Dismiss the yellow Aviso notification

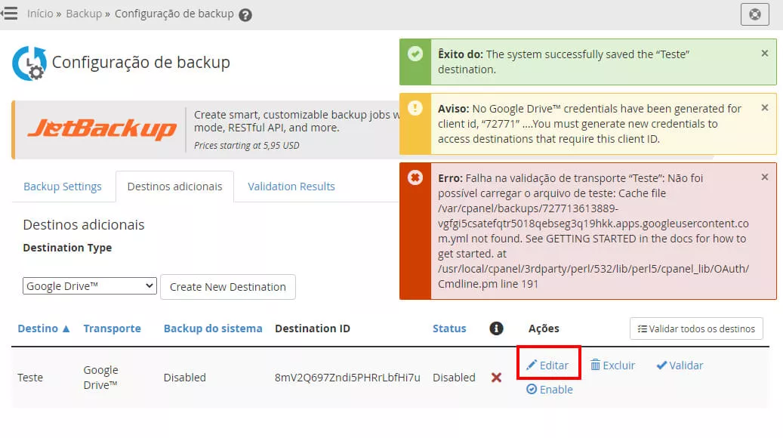click(765, 108)
